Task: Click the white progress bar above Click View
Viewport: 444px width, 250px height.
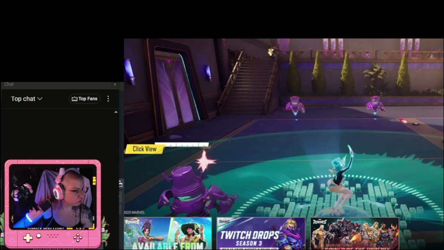Action: point(181,144)
